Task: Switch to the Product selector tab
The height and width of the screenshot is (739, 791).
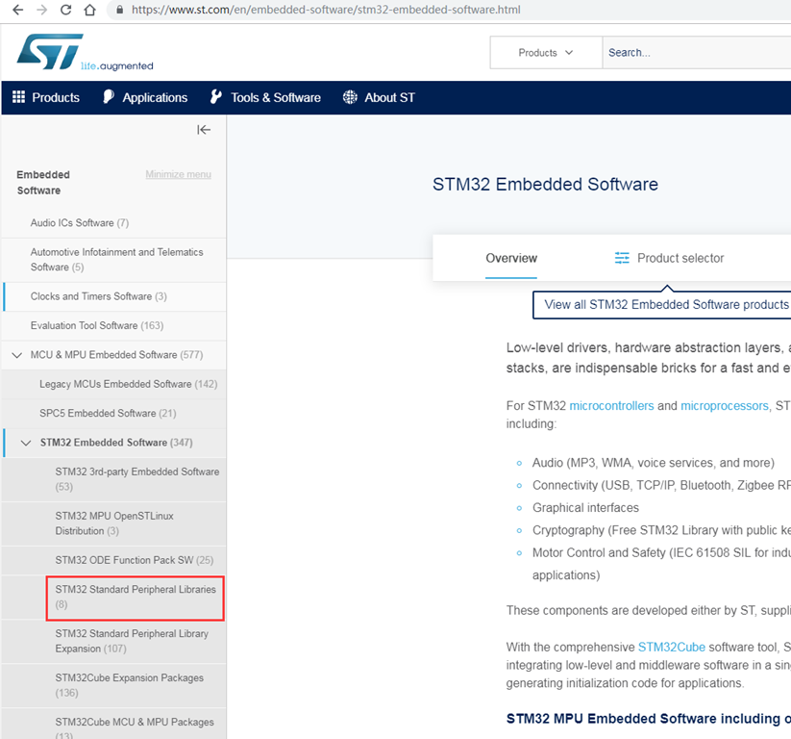Action: (680, 258)
